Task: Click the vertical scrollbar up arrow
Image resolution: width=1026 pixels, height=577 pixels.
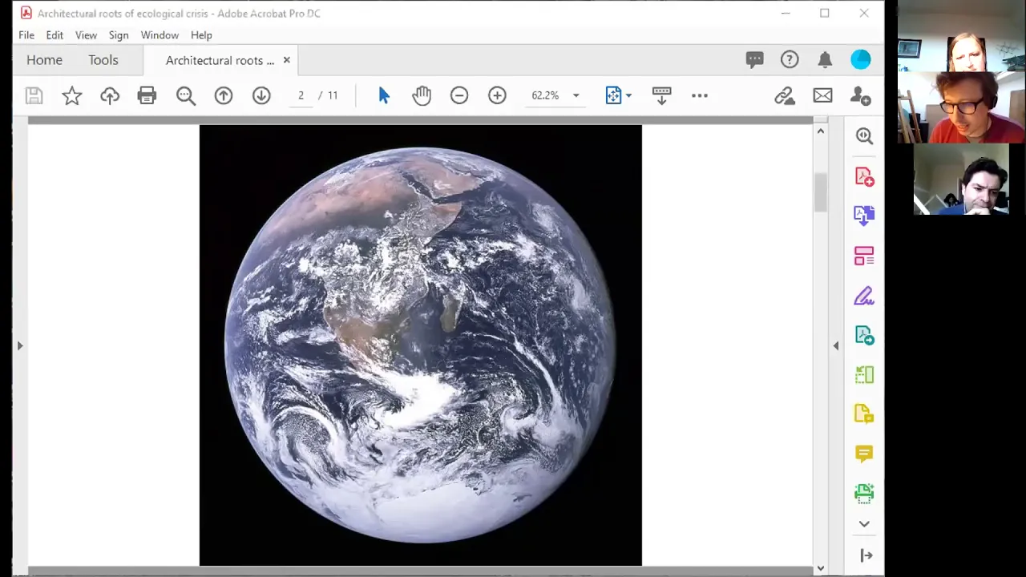Action: [x=820, y=131]
